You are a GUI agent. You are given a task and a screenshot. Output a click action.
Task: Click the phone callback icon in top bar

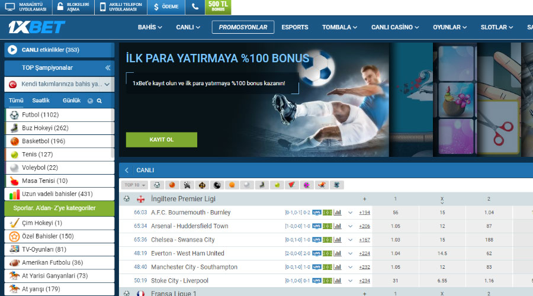195,7
